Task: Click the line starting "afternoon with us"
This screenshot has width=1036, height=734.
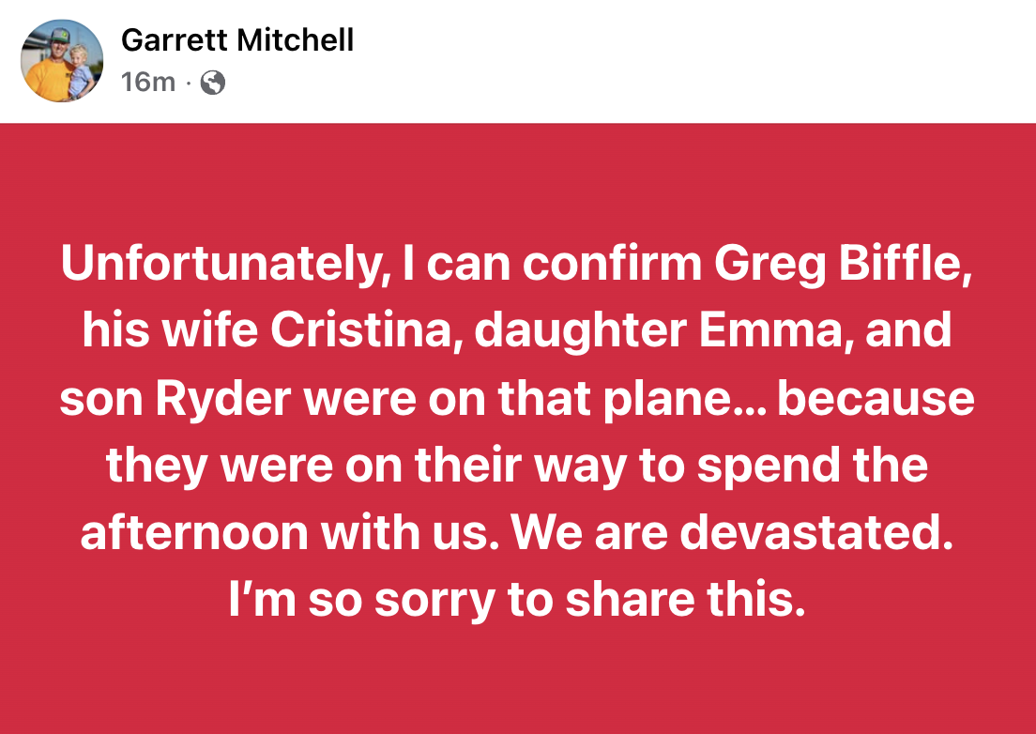Action: point(517,533)
